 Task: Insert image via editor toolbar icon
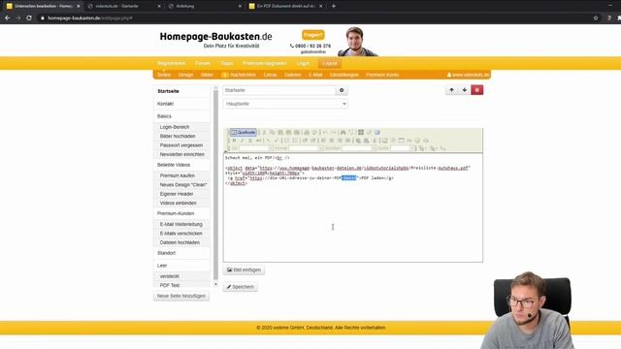tap(384, 141)
